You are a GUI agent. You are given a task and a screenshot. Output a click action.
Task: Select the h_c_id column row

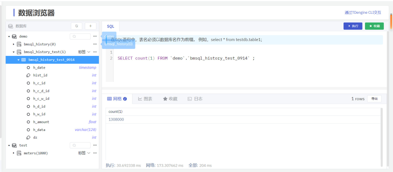(x=52, y=83)
